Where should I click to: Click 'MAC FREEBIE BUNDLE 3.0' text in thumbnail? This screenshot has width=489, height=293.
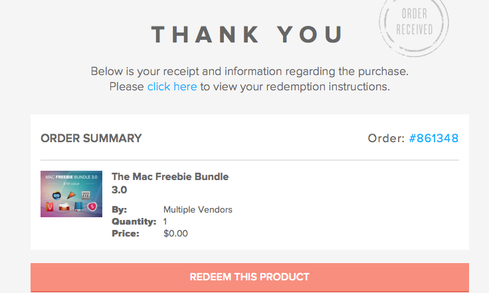pyautogui.click(x=71, y=177)
